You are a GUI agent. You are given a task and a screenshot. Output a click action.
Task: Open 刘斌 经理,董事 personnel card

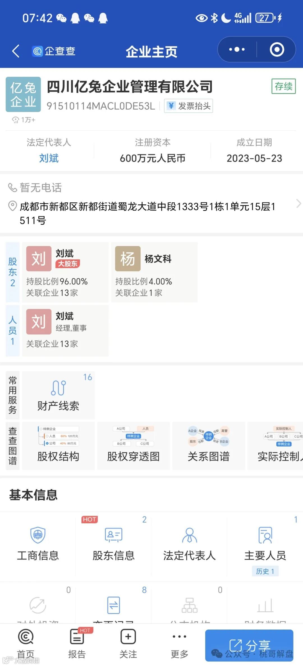pyautogui.click(x=65, y=330)
